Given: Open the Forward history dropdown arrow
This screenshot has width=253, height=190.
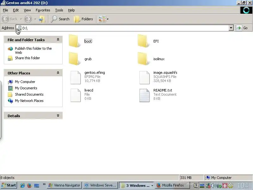Looking at the screenshot, I should click(35, 19).
